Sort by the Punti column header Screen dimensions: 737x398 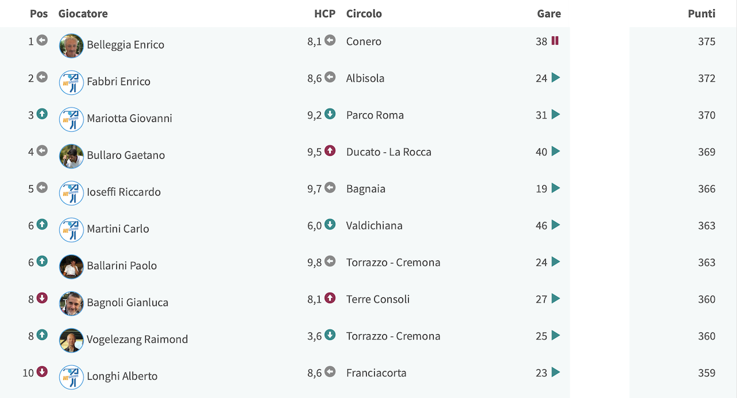pyautogui.click(x=702, y=13)
